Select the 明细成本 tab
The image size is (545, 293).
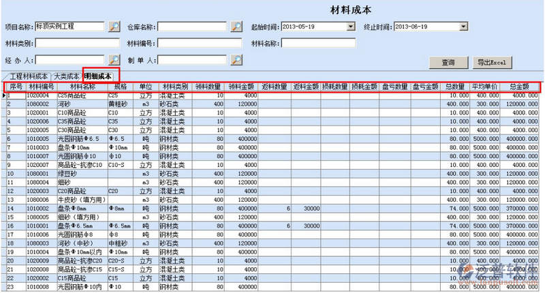click(x=99, y=77)
